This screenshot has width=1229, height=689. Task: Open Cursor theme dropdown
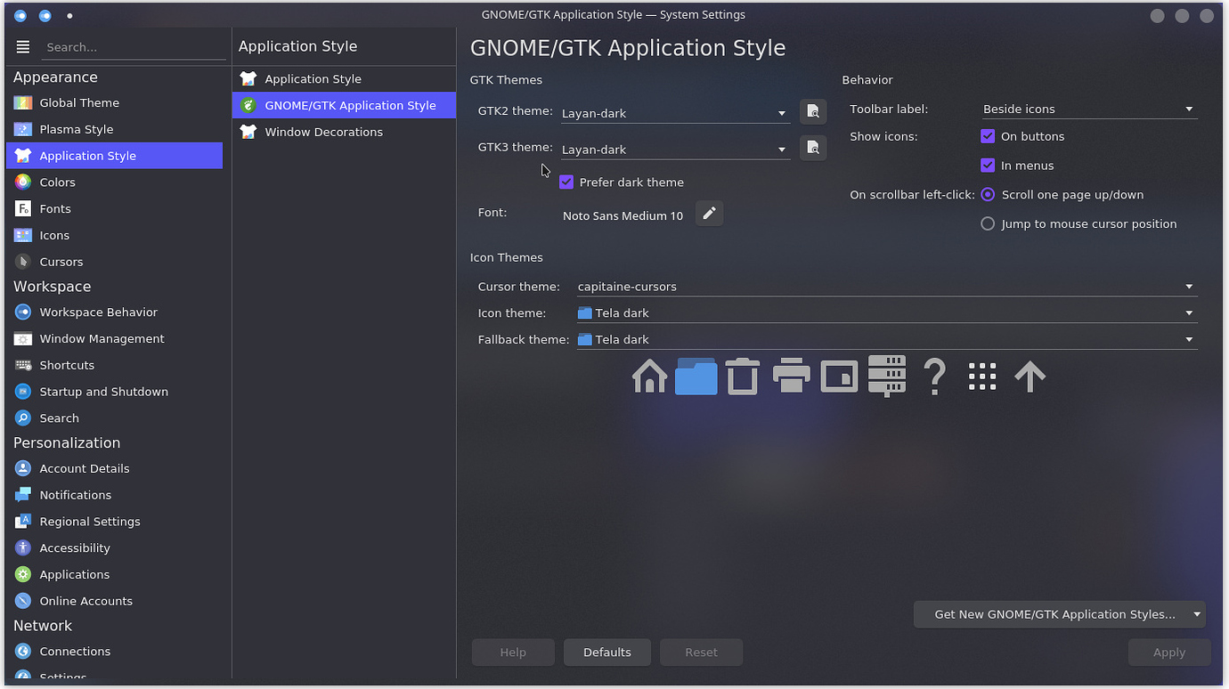tap(886, 287)
